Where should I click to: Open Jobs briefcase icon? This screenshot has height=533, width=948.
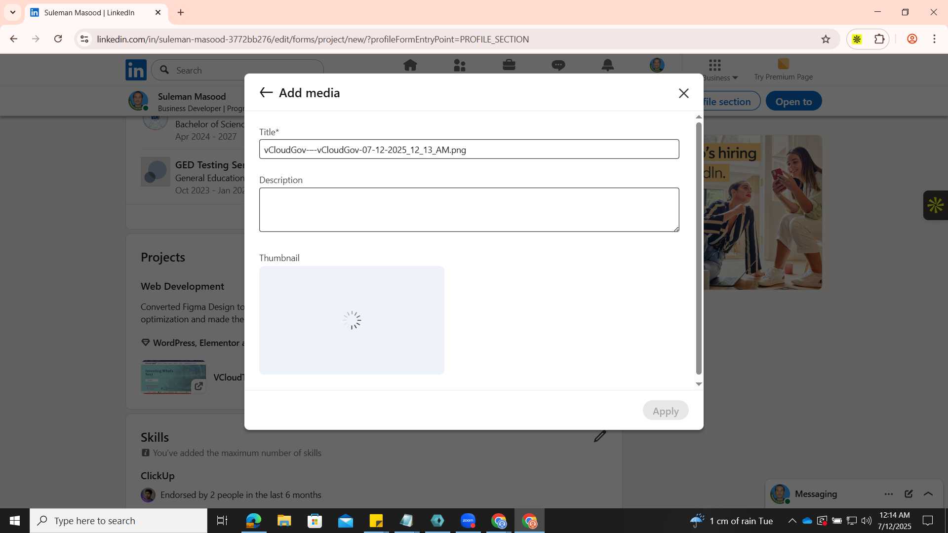click(509, 65)
